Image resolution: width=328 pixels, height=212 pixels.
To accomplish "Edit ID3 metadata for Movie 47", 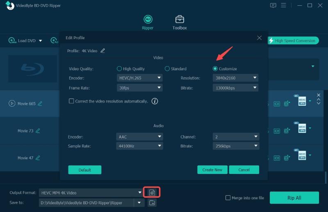I will 277,158.
